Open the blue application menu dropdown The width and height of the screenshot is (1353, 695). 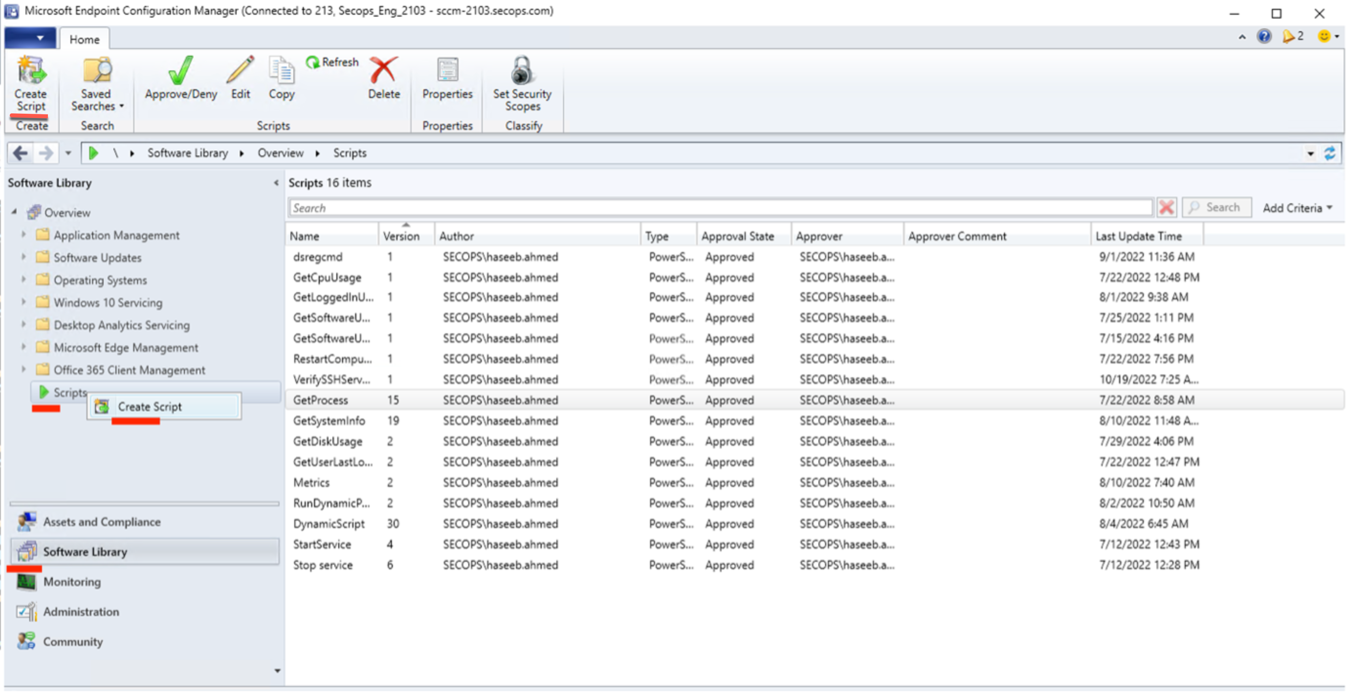[31, 38]
